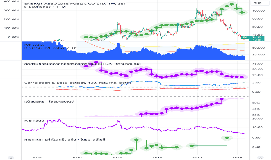This screenshot has width=271, height=160.
Task: Click the 10.00 P/B scale value
Action: coord(257,127)
